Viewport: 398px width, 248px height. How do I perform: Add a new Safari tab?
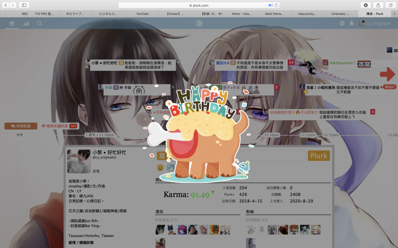tap(395, 14)
